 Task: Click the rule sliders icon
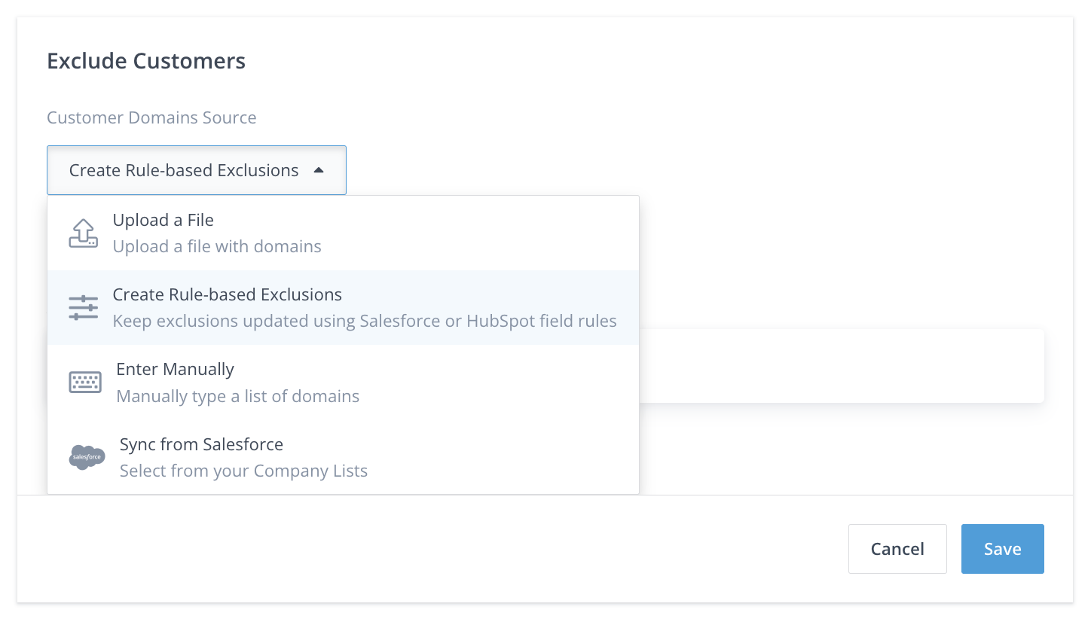83,307
